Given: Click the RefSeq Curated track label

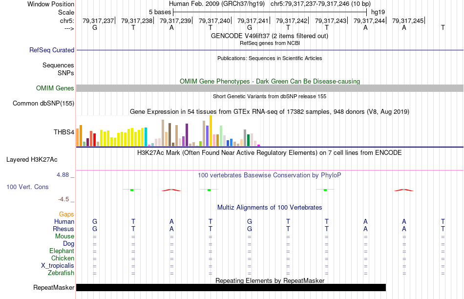Looking at the screenshot, I should pos(51,50).
